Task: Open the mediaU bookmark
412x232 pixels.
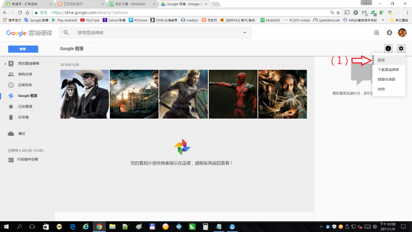Action: point(189,20)
